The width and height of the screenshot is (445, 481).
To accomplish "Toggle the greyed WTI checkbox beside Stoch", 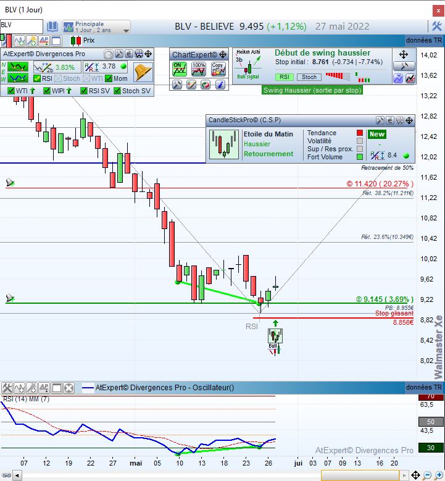I will pos(86,78).
